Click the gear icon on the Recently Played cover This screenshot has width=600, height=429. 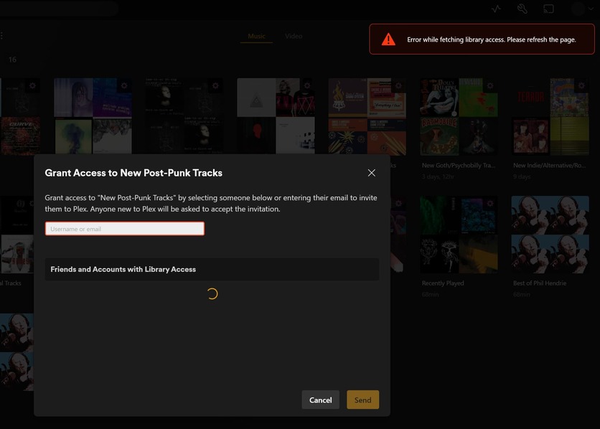point(490,204)
